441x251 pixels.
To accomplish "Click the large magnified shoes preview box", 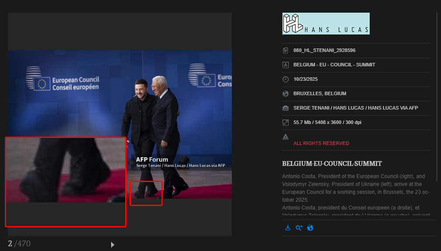I will (66, 182).
